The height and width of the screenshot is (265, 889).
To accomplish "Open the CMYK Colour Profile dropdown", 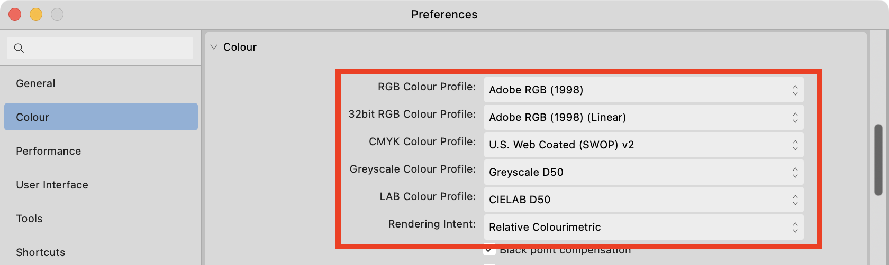I will (x=643, y=145).
